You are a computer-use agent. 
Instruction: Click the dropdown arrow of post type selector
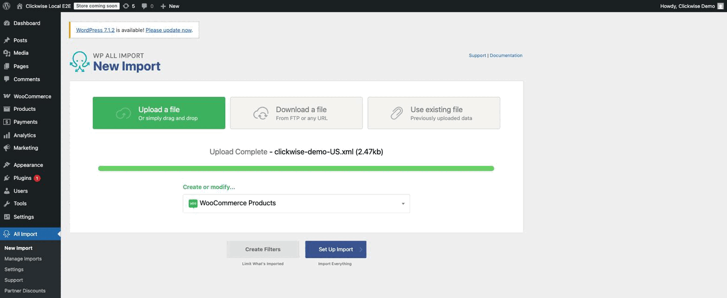(x=403, y=204)
